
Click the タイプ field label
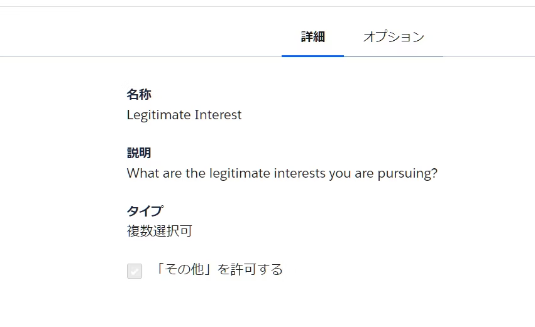click(x=145, y=211)
